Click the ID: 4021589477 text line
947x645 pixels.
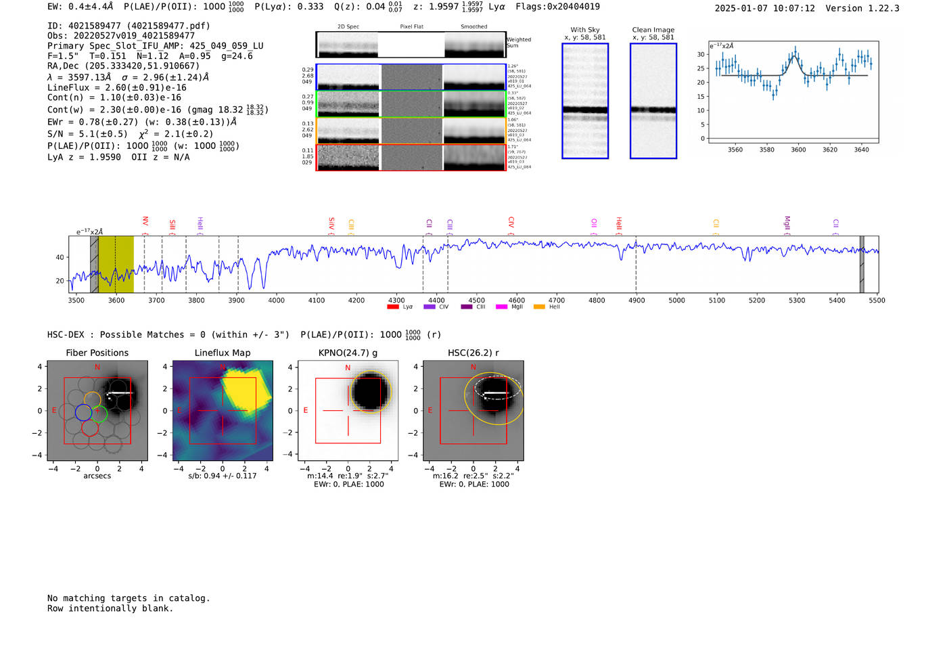[x=129, y=26]
